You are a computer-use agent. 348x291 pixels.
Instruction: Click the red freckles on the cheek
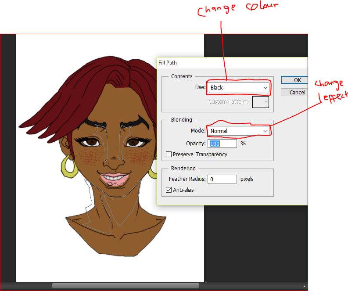coord(90,156)
